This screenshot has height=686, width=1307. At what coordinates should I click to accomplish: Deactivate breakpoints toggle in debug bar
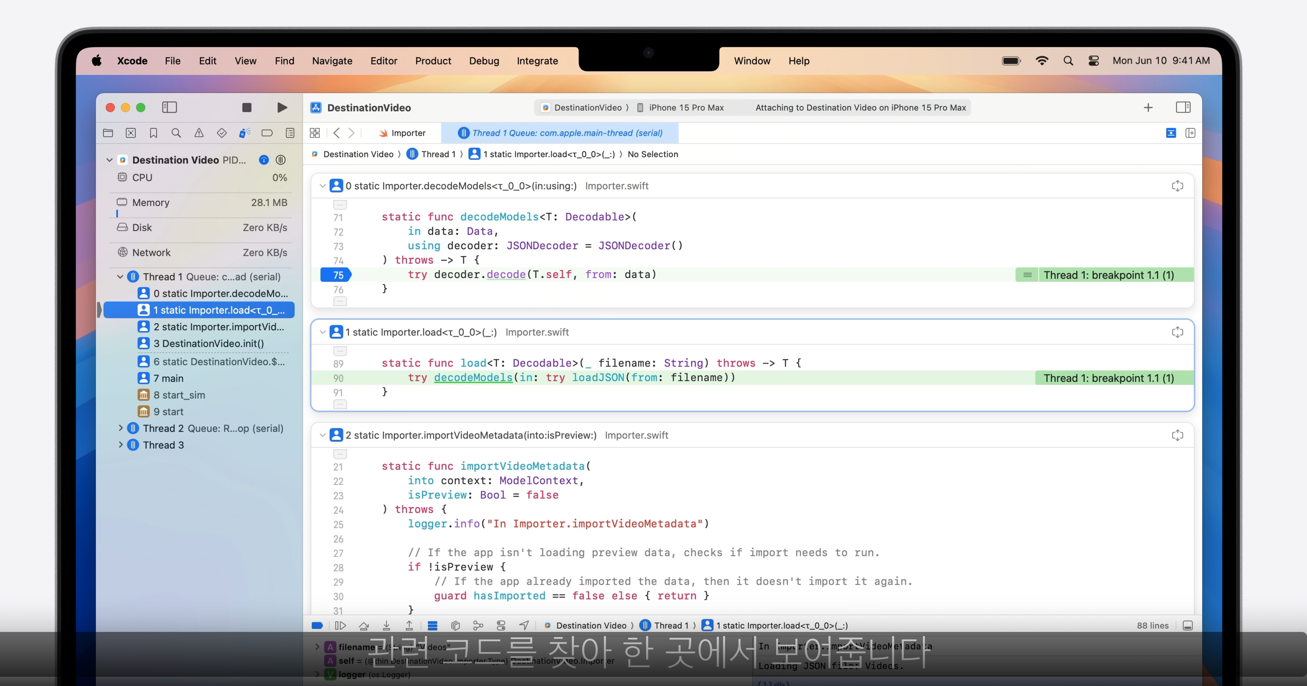point(317,625)
